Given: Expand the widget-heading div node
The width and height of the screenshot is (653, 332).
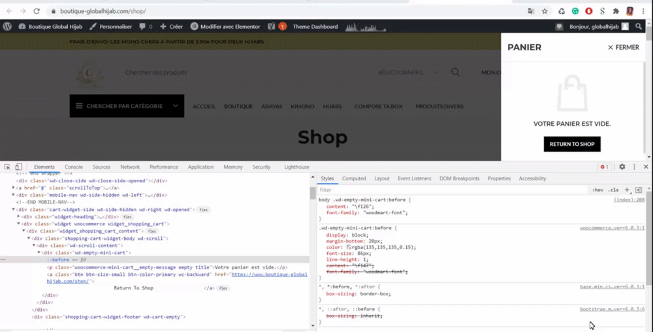Looking at the screenshot, I should coord(18,216).
